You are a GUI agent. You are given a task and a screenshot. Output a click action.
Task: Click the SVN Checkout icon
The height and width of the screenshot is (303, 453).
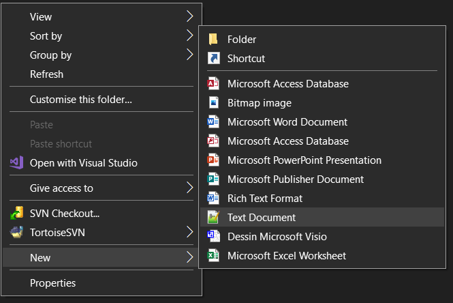pos(16,213)
